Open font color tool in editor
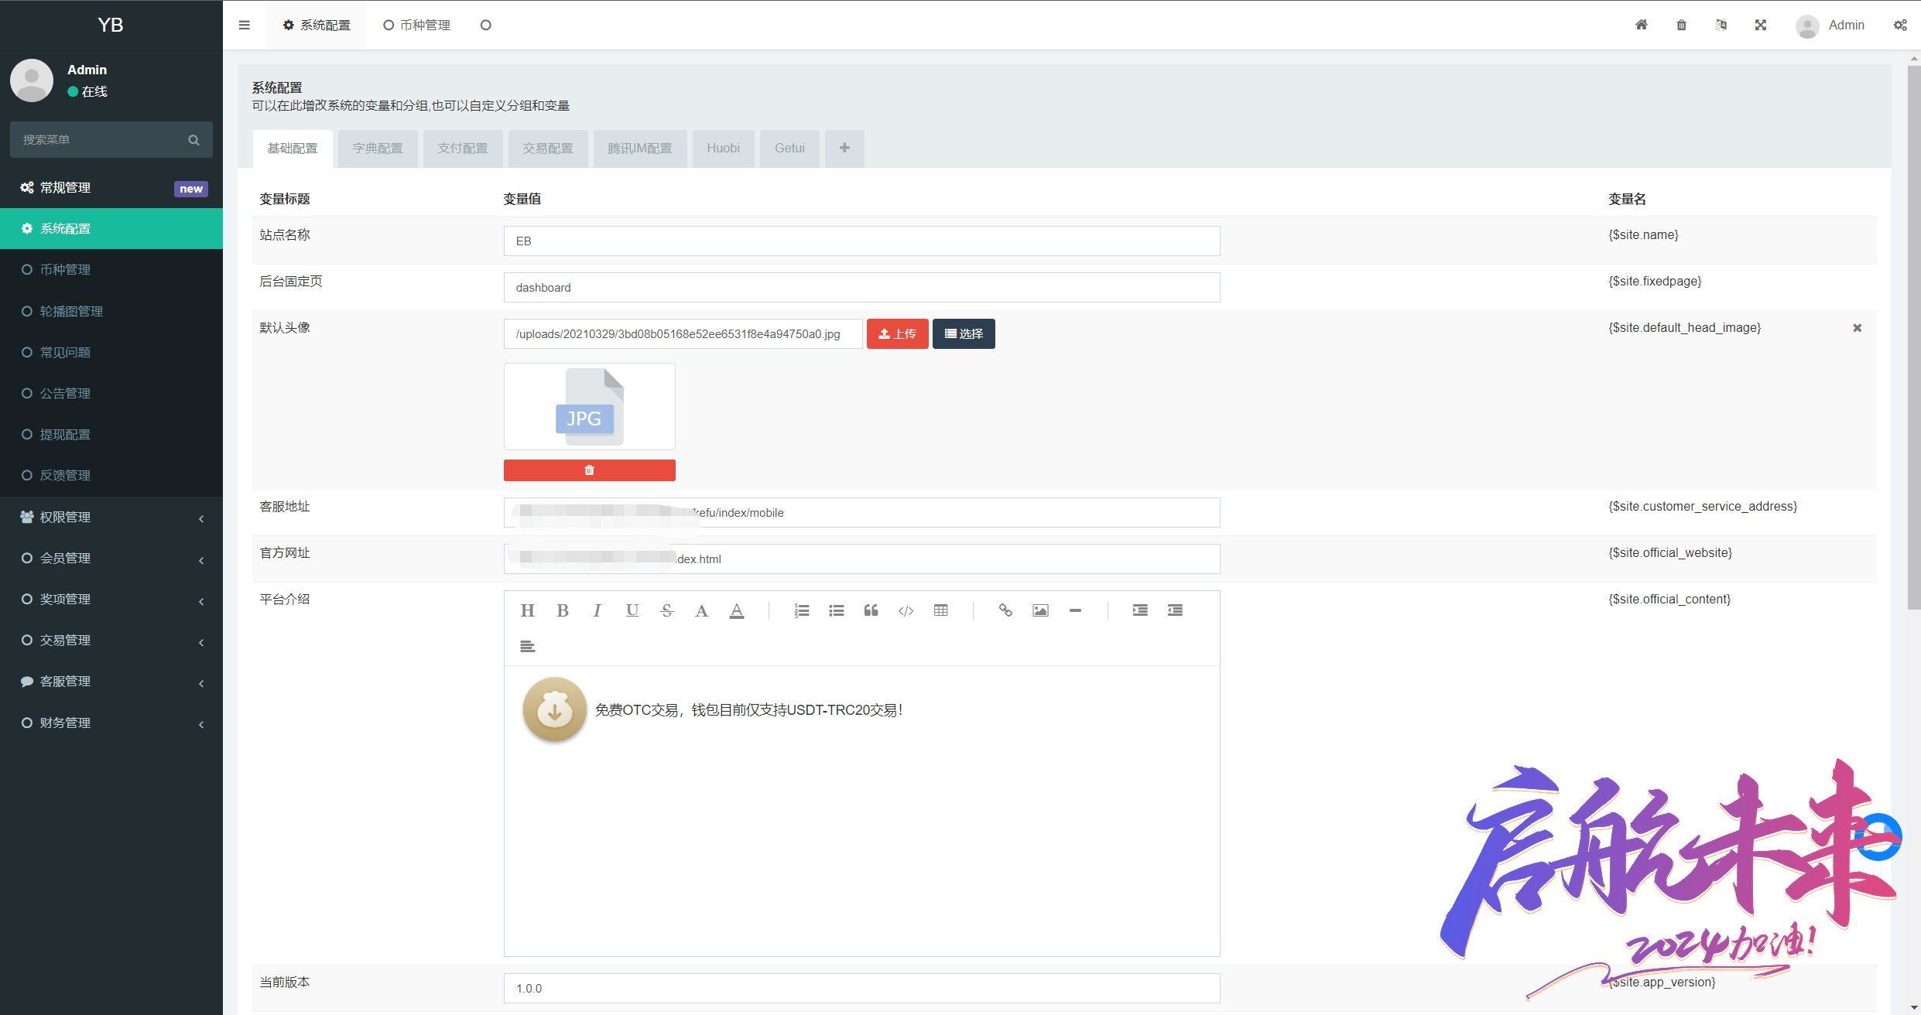Viewport: 1921px width, 1015px height. coord(701,610)
